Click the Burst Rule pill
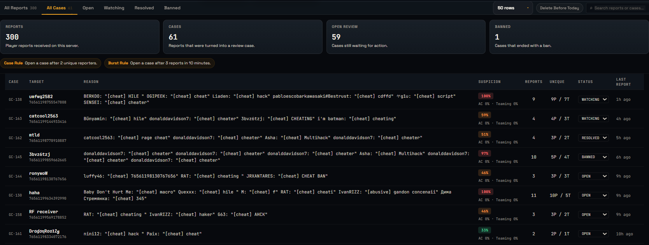This screenshot has width=649, height=245. [x=160, y=63]
